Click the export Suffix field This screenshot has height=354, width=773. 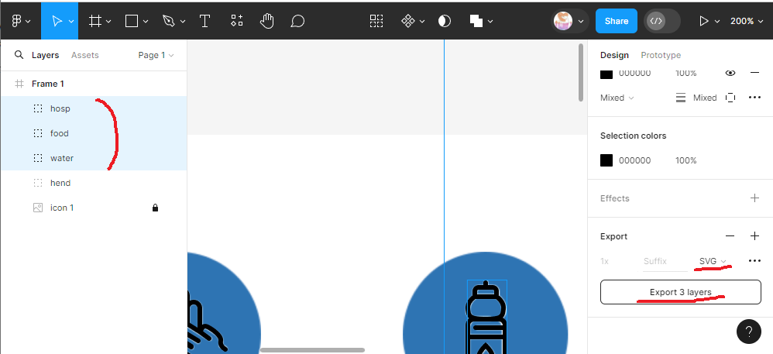[665, 261]
